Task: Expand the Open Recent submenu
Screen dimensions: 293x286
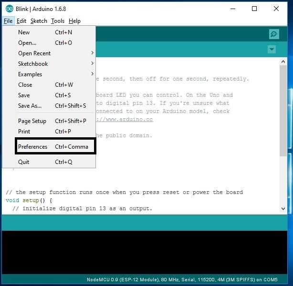Action: (x=49, y=53)
